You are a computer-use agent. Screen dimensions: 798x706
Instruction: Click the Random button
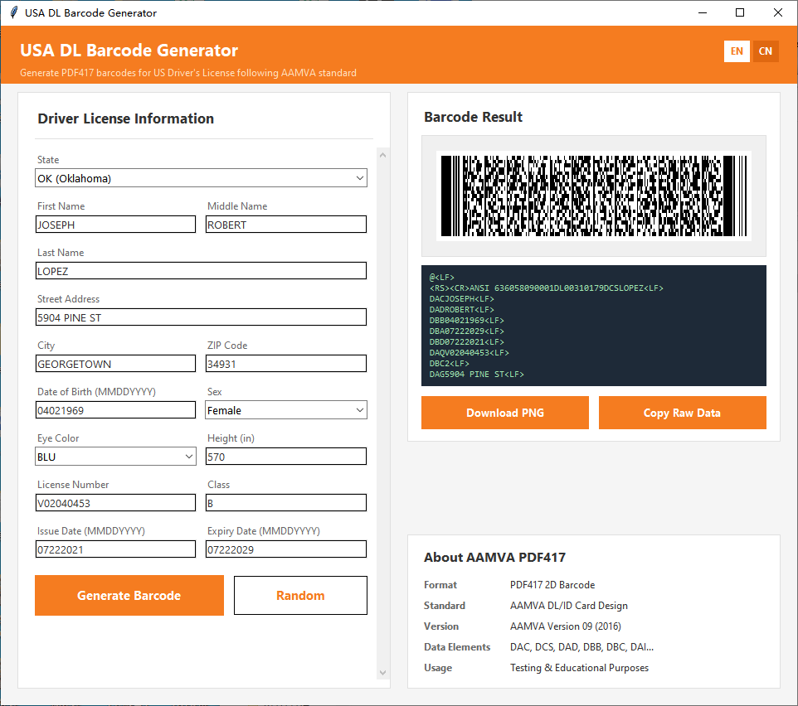[x=300, y=595]
